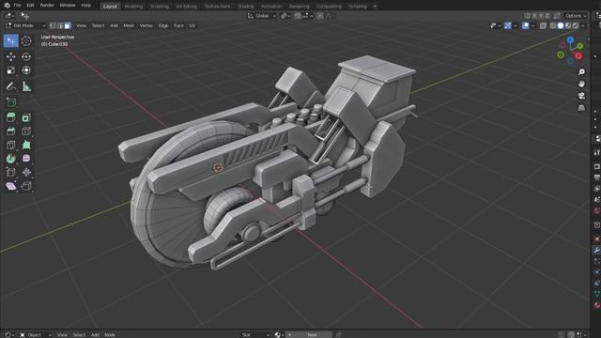This screenshot has width=601, height=338.
Task: Select the Poly Build tool
Action: [26, 146]
